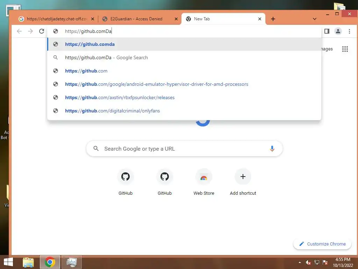The width and height of the screenshot is (358, 269).
Task: Add shortcut with the plus tile
Action: pyautogui.click(x=243, y=182)
